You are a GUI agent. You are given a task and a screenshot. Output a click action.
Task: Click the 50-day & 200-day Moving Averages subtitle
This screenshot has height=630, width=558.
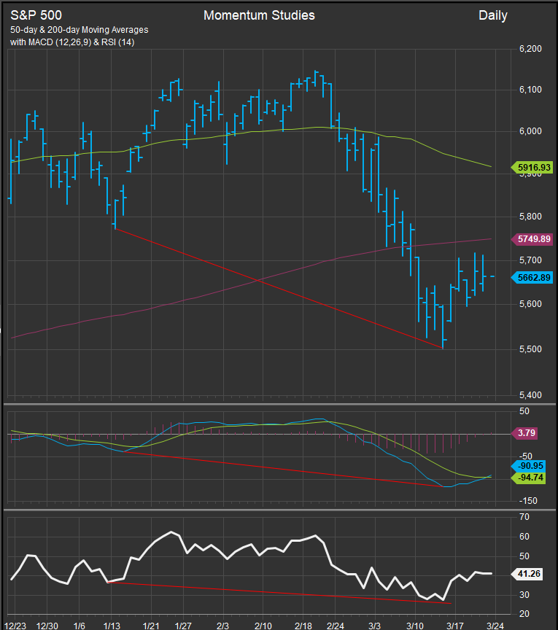point(80,30)
